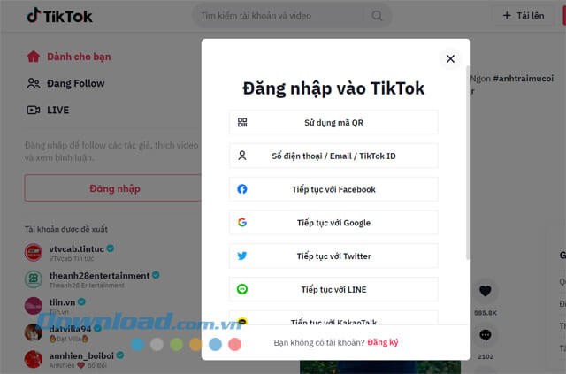
Task: Click the Tải lên upload button
Action: point(523,16)
